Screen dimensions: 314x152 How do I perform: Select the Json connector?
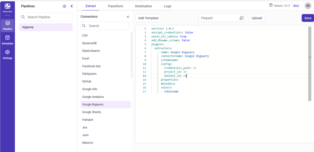(106, 135)
